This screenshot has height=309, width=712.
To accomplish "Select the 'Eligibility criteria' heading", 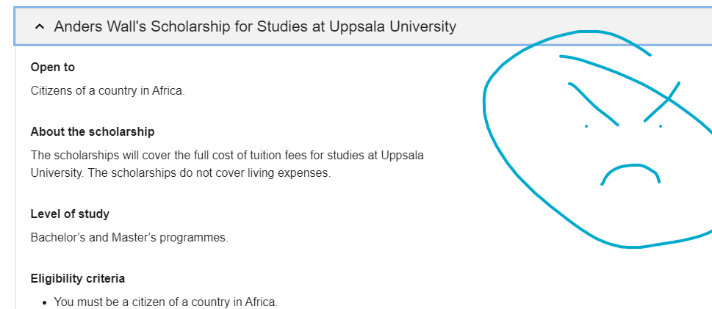I will coord(78,278).
